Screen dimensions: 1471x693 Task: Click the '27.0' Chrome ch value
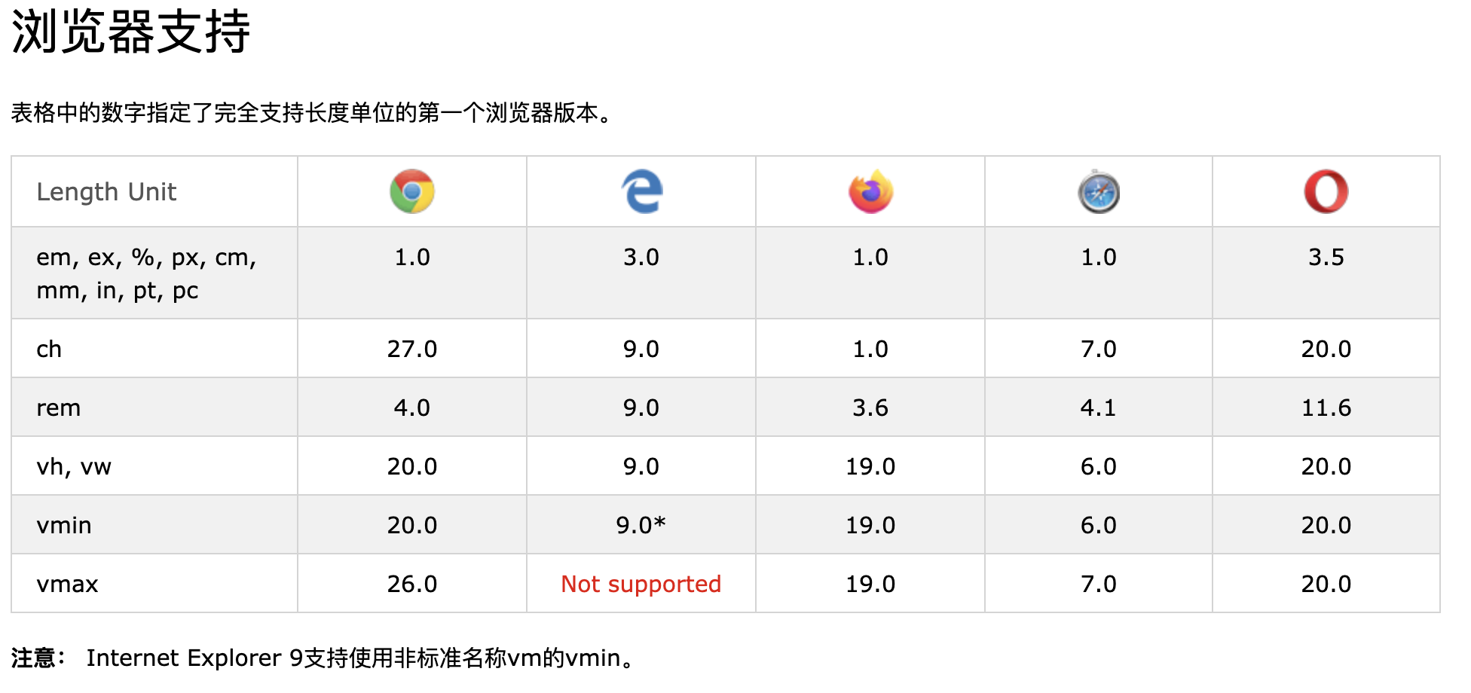412,349
